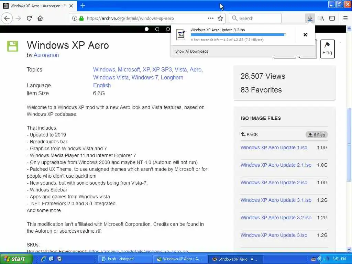View the green padlock connection details
352x264 pixels.
click(81, 19)
